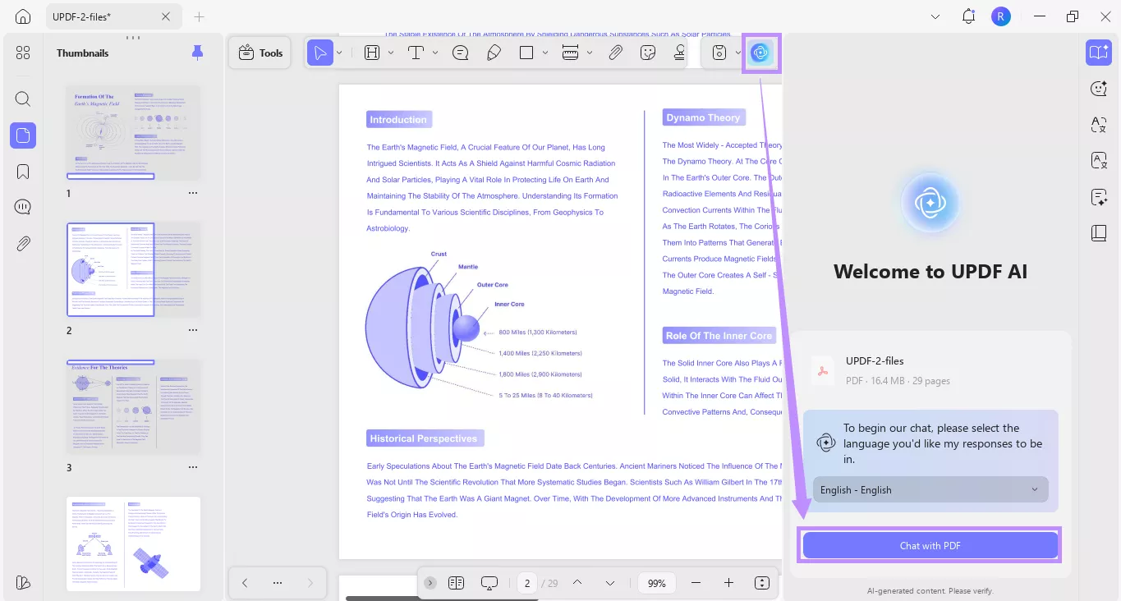Toggle two-page reading view icon
Screen dimensions: 1121x601
(x=457, y=583)
